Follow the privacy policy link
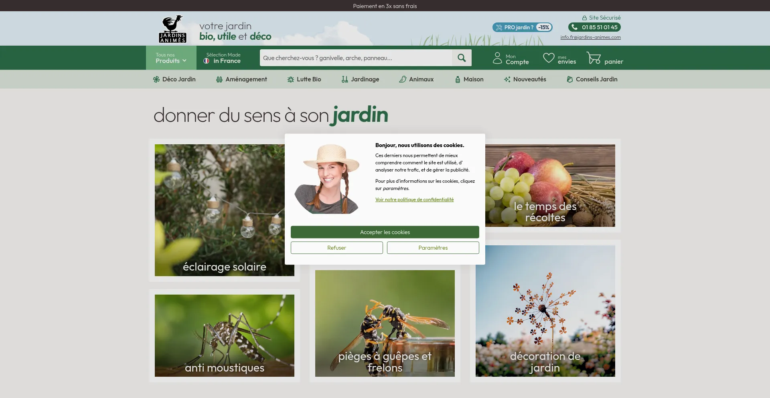 click(x=414, y=200)
